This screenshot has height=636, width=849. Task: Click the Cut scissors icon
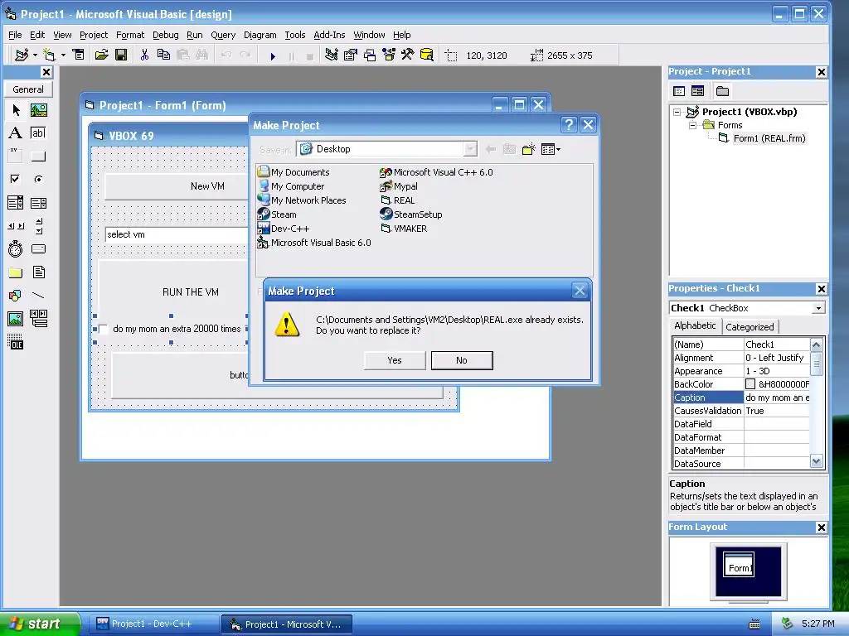[144, 55]
